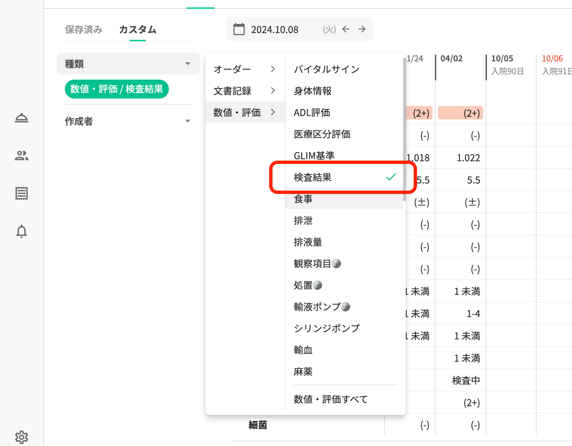Viewport: 572px width, 446px height.
Task: Uncheck the 検査結果 menu option
Action: tap(344, 177)
